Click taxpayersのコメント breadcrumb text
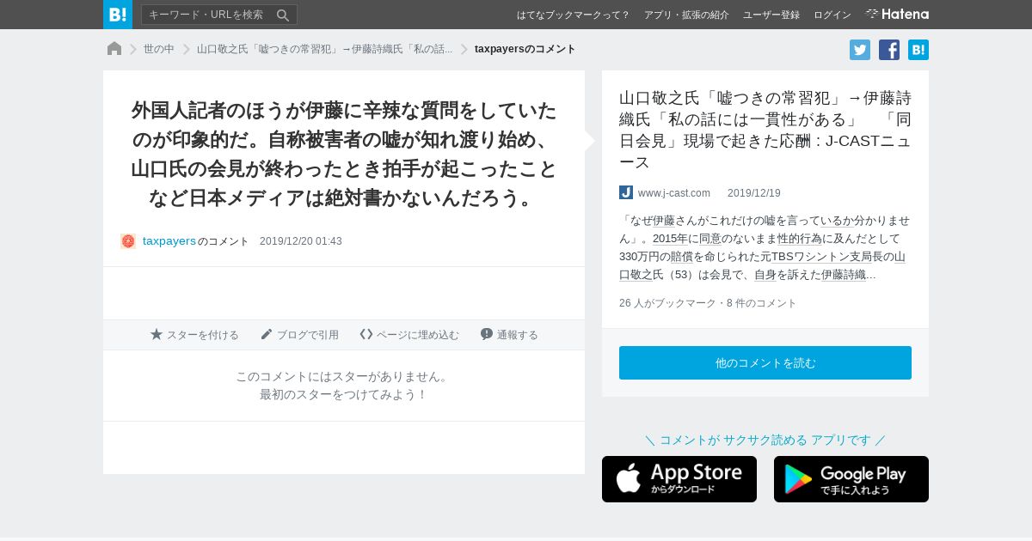The height and width of the screenshot is (541, 1032). pos(525,49)
